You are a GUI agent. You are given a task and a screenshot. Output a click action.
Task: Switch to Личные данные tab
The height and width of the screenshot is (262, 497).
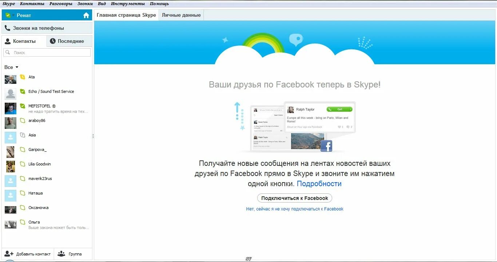181,15
